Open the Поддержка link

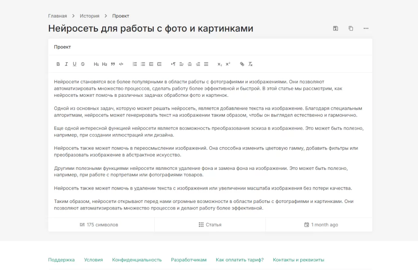[62, 259]
